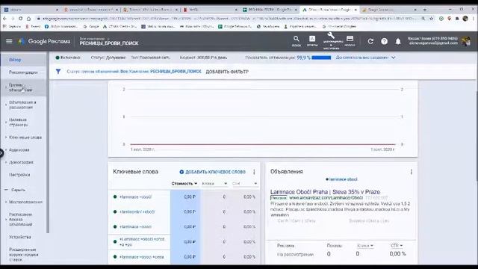Expand Аудитории sidebar item arrow

click(6, 149)
